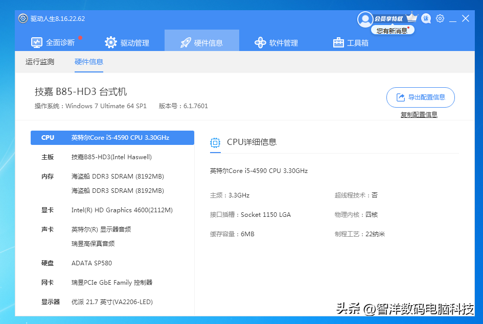Viewport: 483px width, 324px height.
Task: Click the 会员享特权 crown icon
Action: [x=411, y=17]
